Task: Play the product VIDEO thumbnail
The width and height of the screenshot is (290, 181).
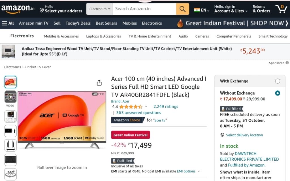Action: click(x=10, y=97)
